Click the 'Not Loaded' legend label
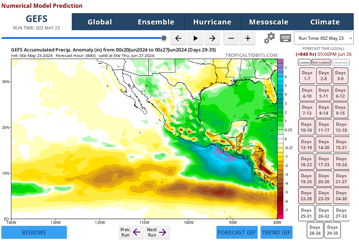Image resolution: width=359 pixels, height=244 pixels. 321,63
